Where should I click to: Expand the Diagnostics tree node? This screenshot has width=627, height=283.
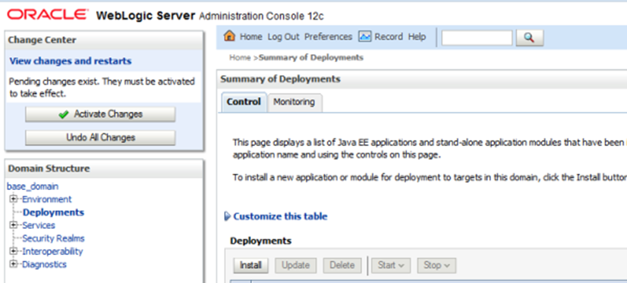click(14, 264)
